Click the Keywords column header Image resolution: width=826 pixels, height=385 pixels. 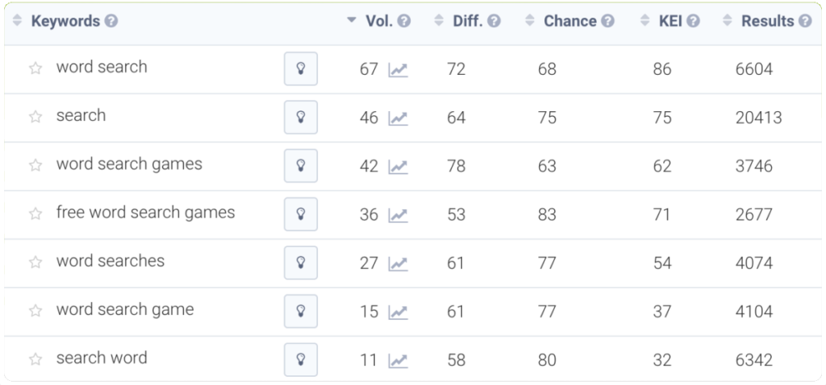pyautogui.click(x=65, y=21)
